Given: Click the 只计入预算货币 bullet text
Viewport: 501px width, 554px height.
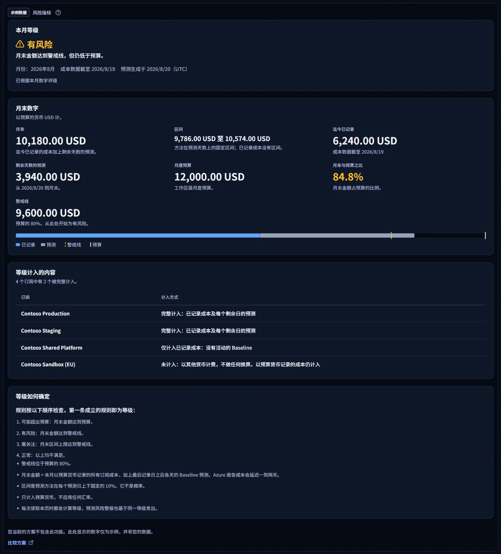Looking at the screenshot, I should pos(57,498).
